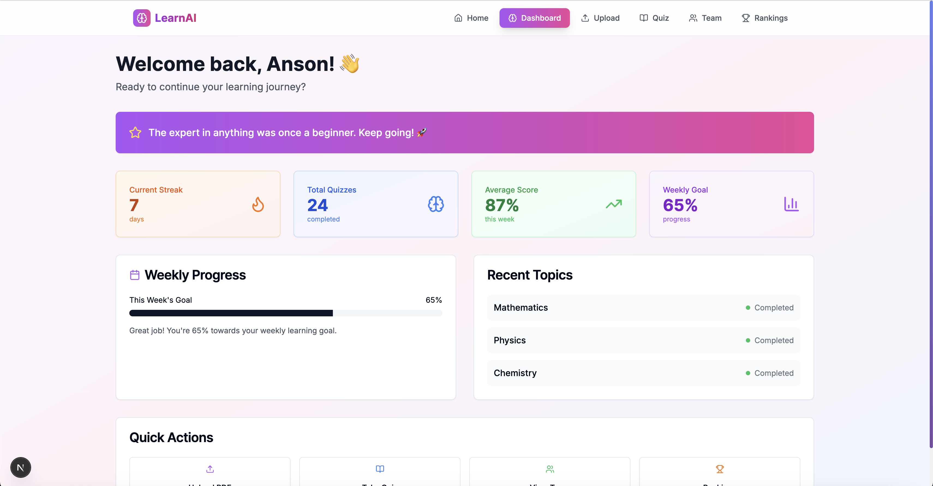The width and height of the screenshot is (933, 486).
Task: Click the LearnAI brain logo icon
Action: click(142, 18)
